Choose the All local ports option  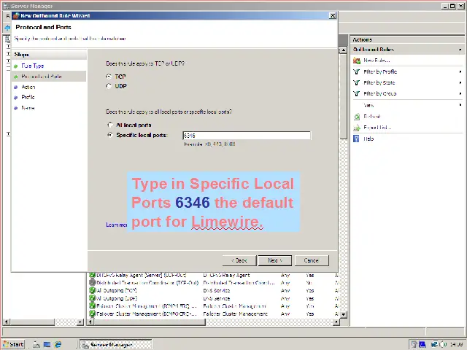110,125
